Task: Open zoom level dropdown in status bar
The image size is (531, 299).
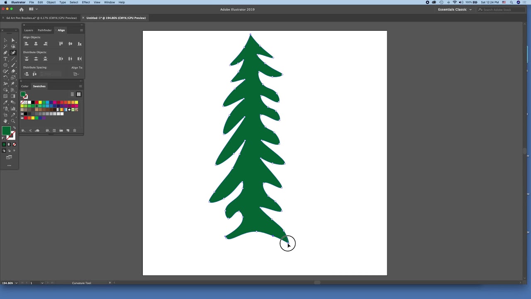Action: pyautogui.click(x=16, y=283)
